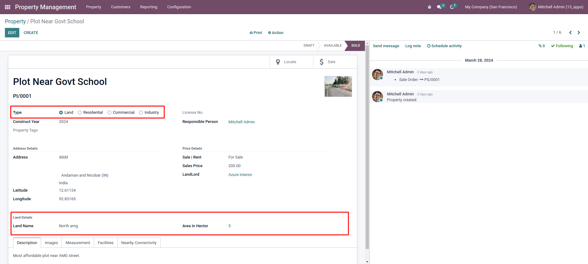The height and width of the screenshot is (264, 588).
Task: Open the Locate stat button
Action: click(x=291, y=62)
